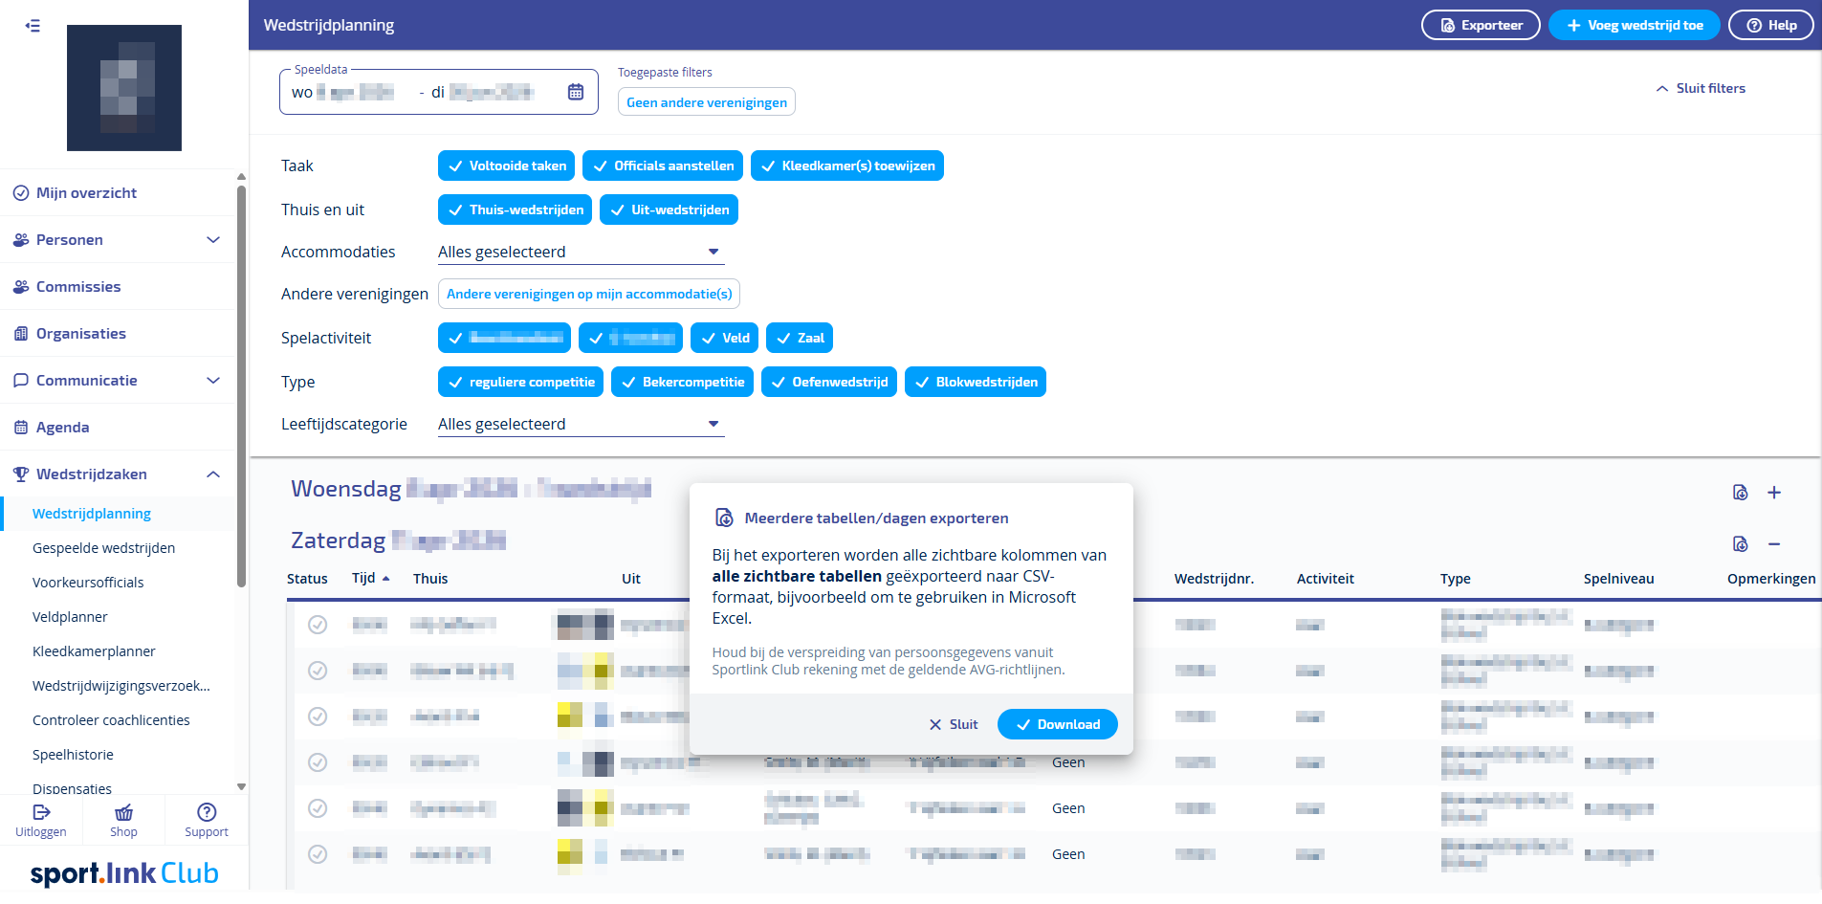Collapse the sidebar with the hamburger icon

[32, 26]
